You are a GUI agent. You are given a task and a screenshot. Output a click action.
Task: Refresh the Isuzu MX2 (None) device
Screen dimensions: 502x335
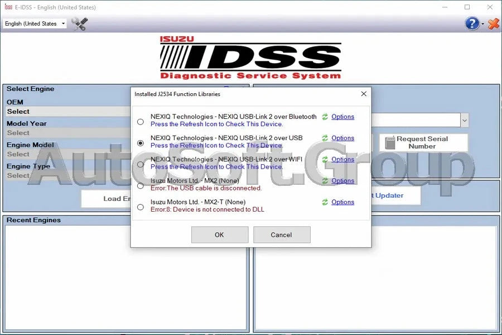pyautogui.click(x=325, y=181)
